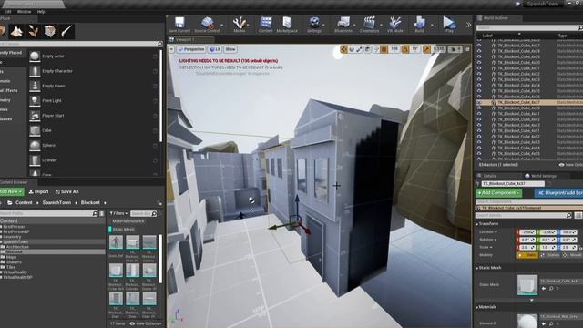This screenshot has width=583, height=328.
Task: Toggle visibility of TK_Blockout_Cube_4x37
Action: click(479, 102)
